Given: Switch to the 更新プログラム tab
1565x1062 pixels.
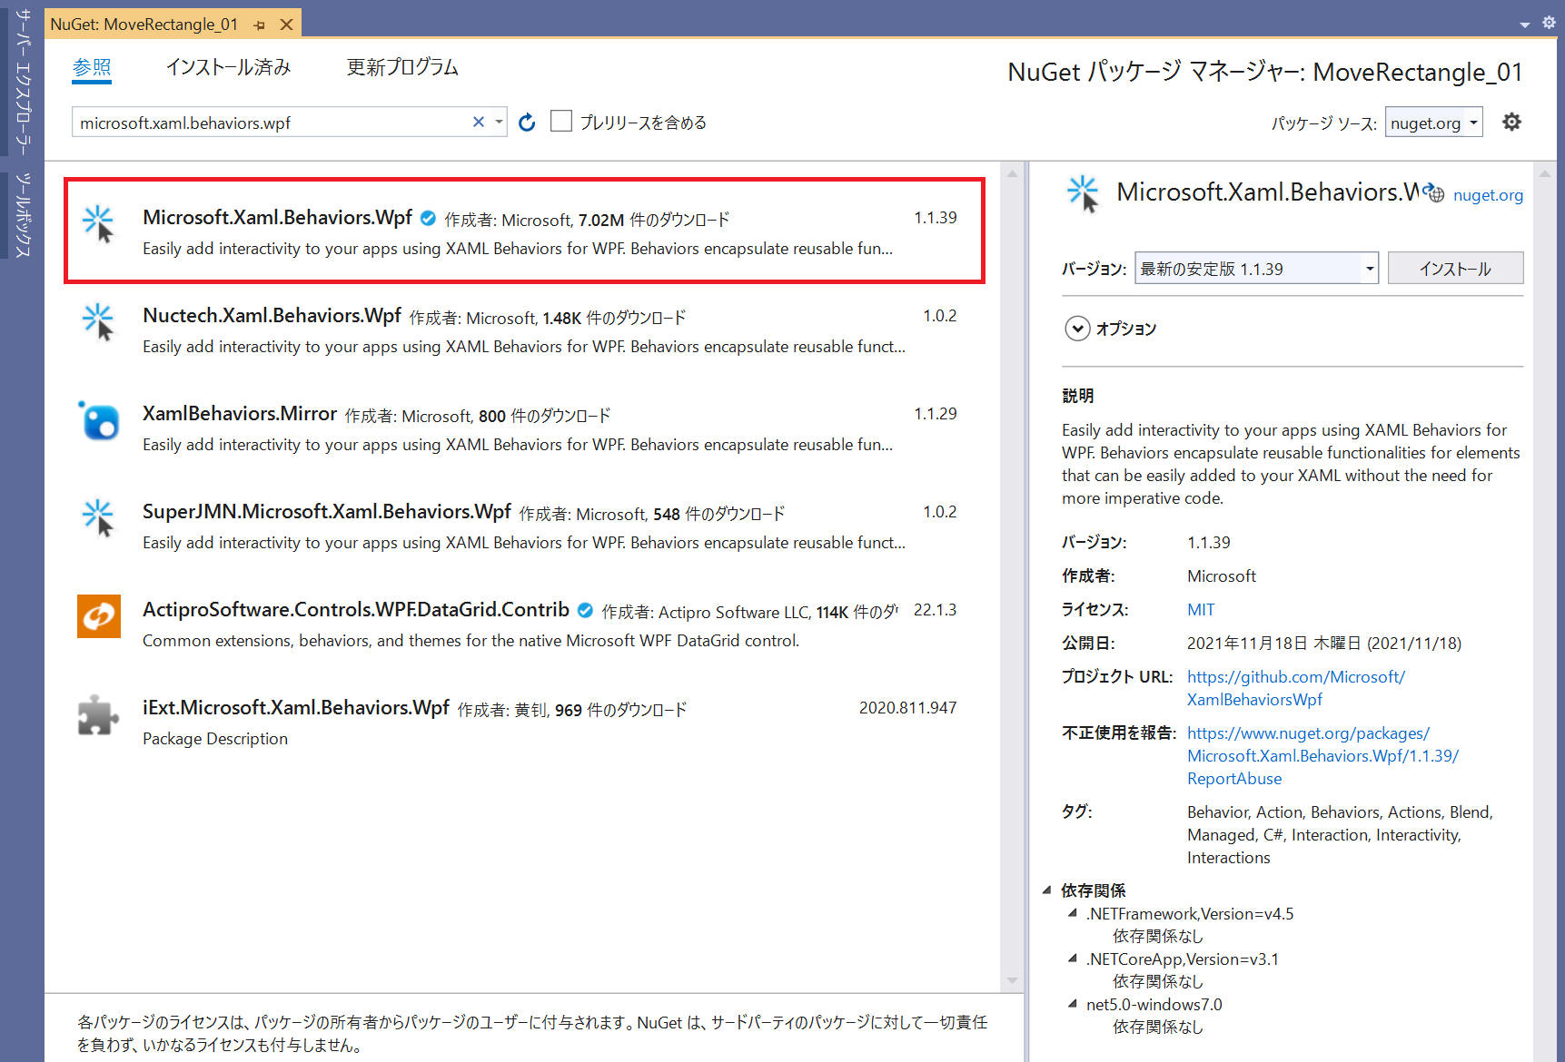Looking at the screenshot, I should coord(402,67).
